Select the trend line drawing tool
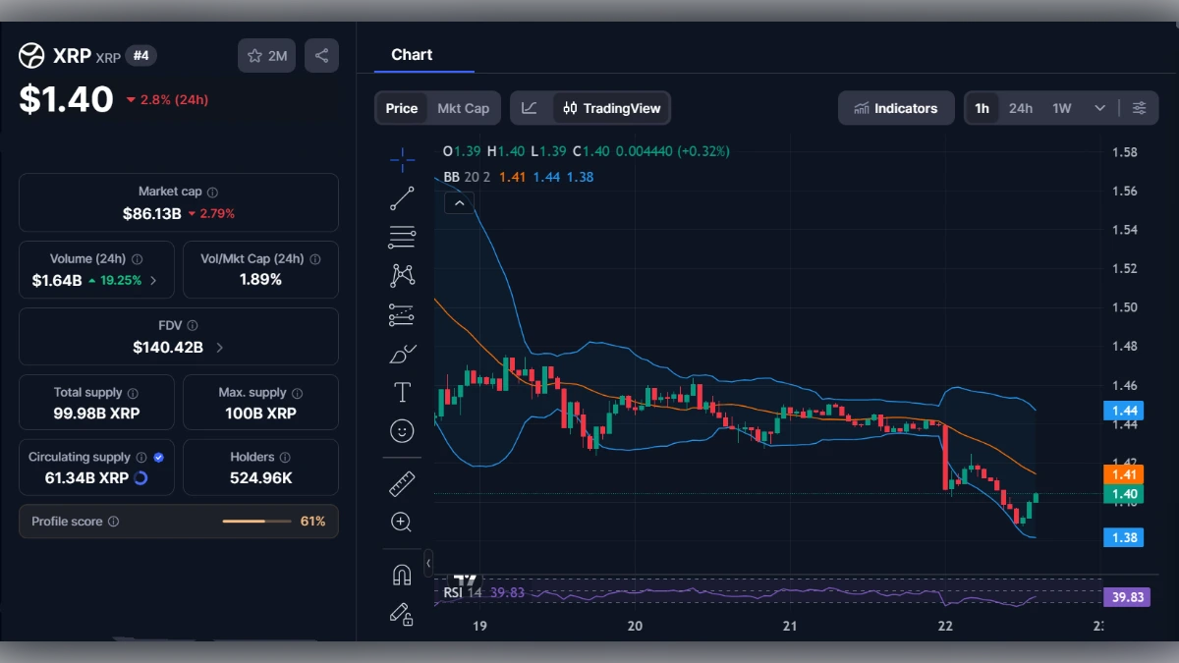Image resolution: width=1179 pixels, height=663 pixels. [x=402, y=198]
